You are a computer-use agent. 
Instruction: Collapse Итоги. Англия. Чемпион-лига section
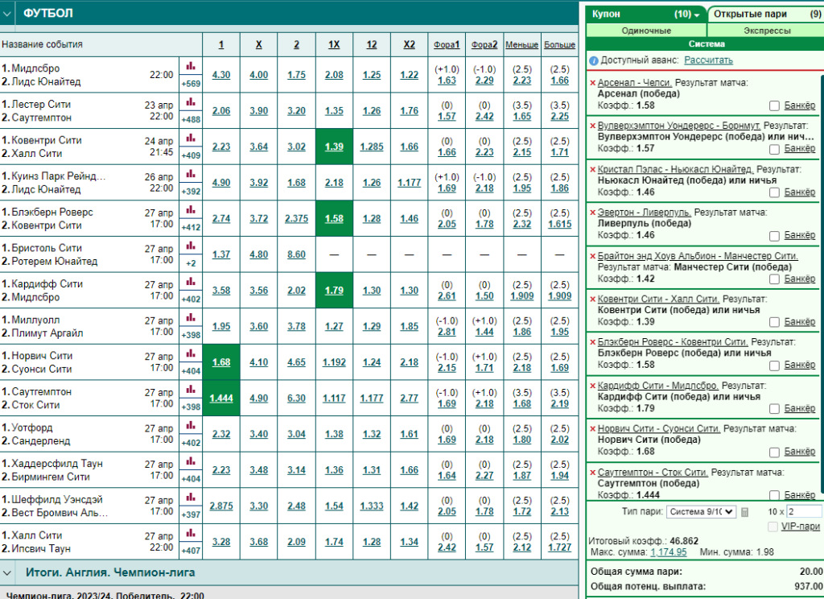[7, 572]
